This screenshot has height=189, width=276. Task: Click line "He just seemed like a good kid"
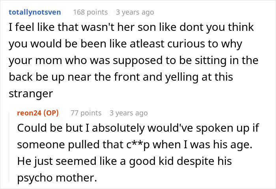pos(124,161)
